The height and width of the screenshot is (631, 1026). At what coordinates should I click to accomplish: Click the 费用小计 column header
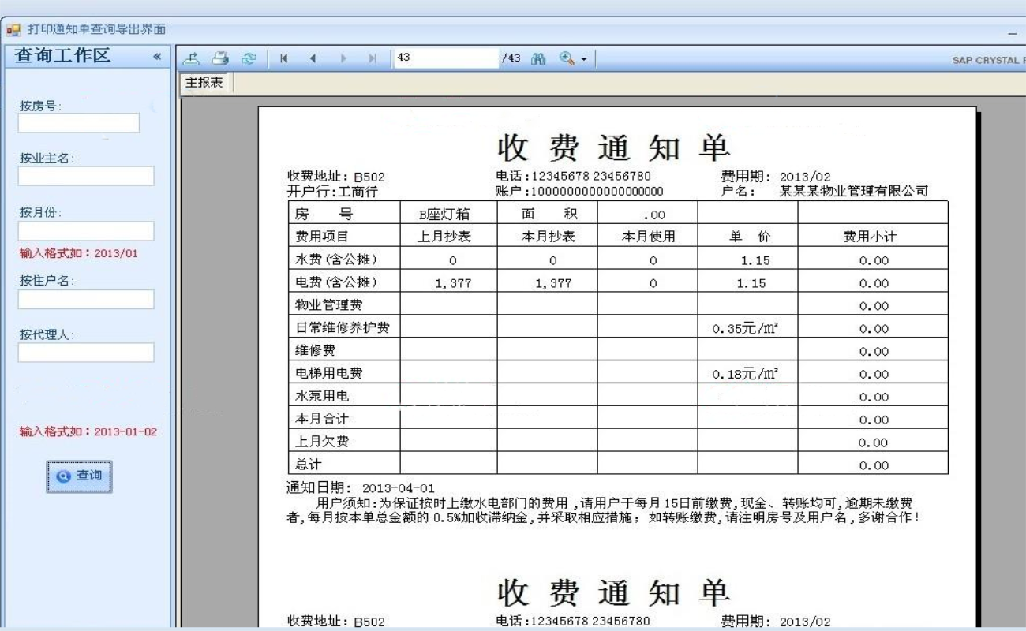871,237
